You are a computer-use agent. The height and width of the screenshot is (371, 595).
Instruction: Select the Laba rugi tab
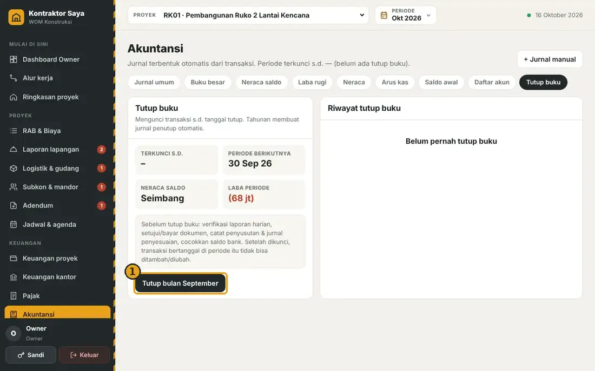(312, 82)
